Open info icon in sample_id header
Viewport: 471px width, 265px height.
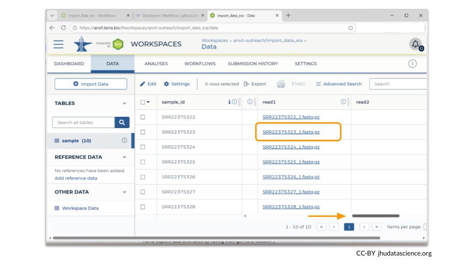point(235,102)
